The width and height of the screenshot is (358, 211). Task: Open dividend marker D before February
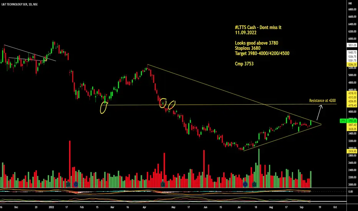[76, 184]
